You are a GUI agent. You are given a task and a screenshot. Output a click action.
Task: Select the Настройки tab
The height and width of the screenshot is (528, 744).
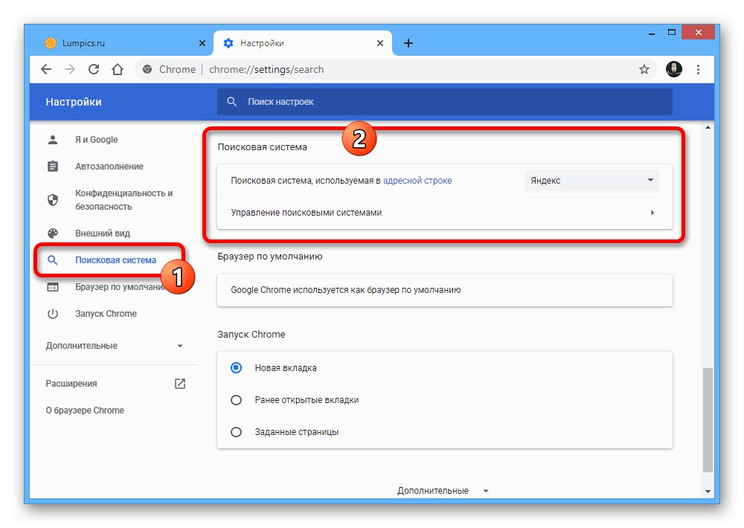click(303, 43)
